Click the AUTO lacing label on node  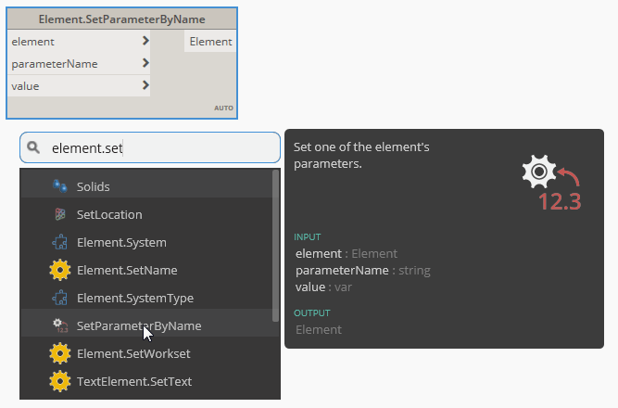[x=223, y=108]
